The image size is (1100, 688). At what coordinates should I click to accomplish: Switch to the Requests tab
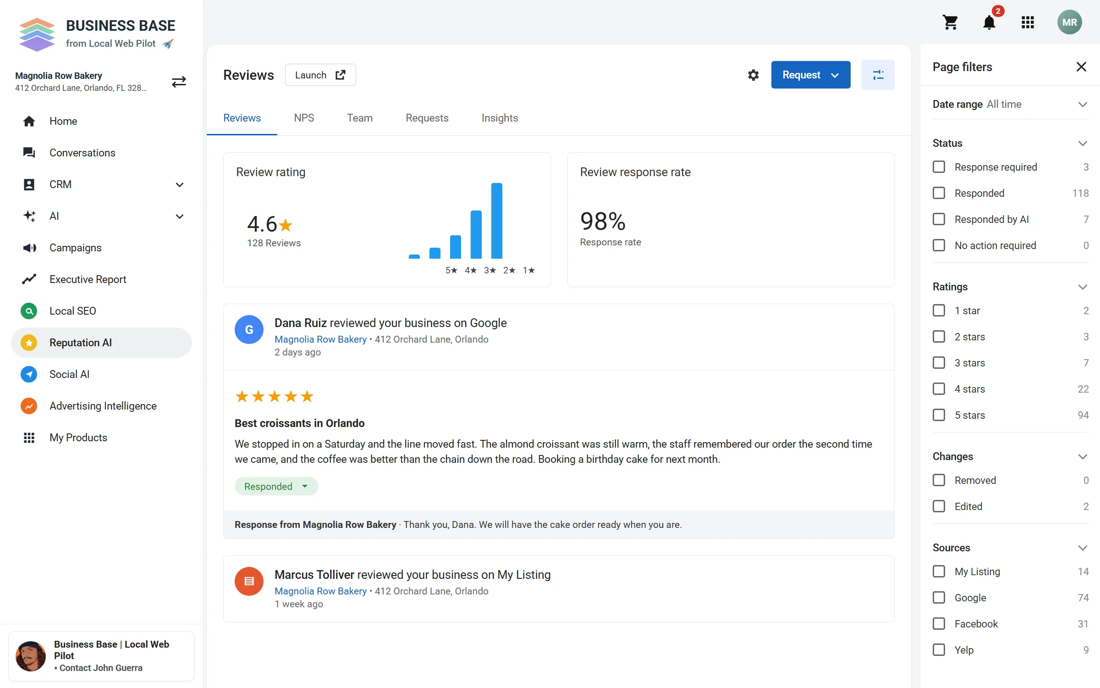point(427,118)
